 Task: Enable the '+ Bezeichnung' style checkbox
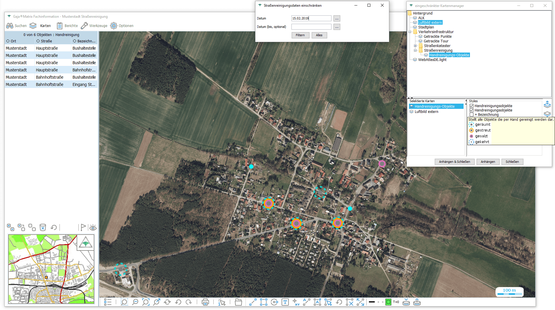[x=471, y=115]
